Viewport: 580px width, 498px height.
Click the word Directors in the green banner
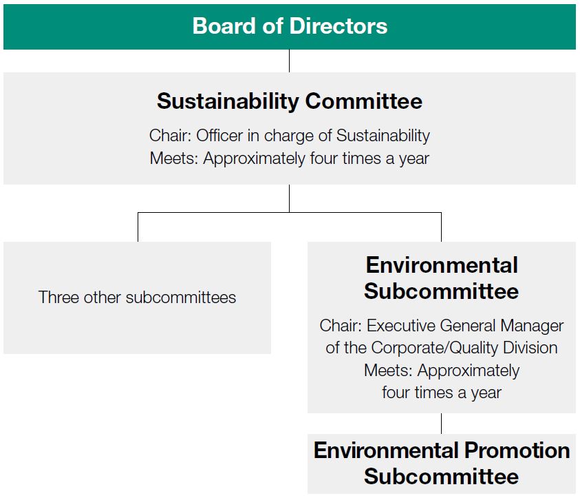338,26
